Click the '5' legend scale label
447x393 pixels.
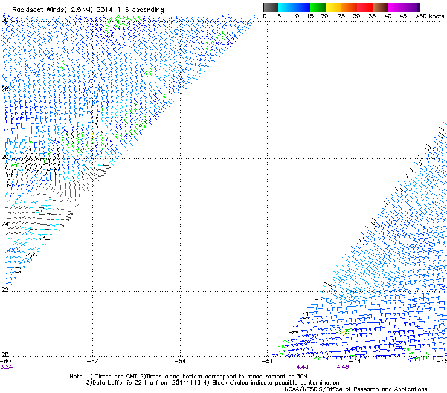(279, 16)
